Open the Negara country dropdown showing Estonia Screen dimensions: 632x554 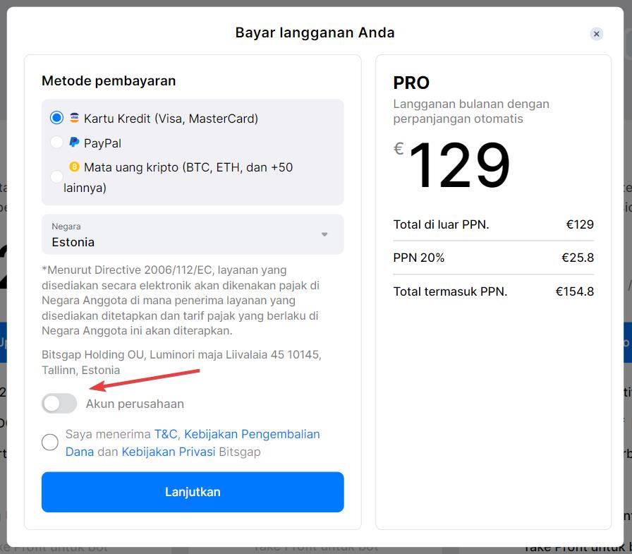[192, 234]
